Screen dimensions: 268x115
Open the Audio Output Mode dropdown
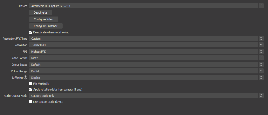click(144, 96)
